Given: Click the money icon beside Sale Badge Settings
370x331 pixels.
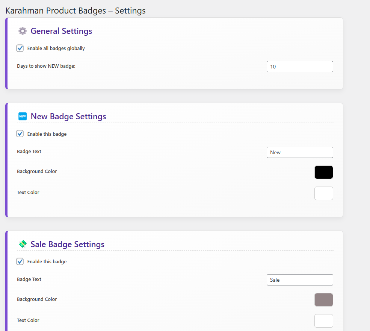Looking at the screenshot, I should coord(23,244).
